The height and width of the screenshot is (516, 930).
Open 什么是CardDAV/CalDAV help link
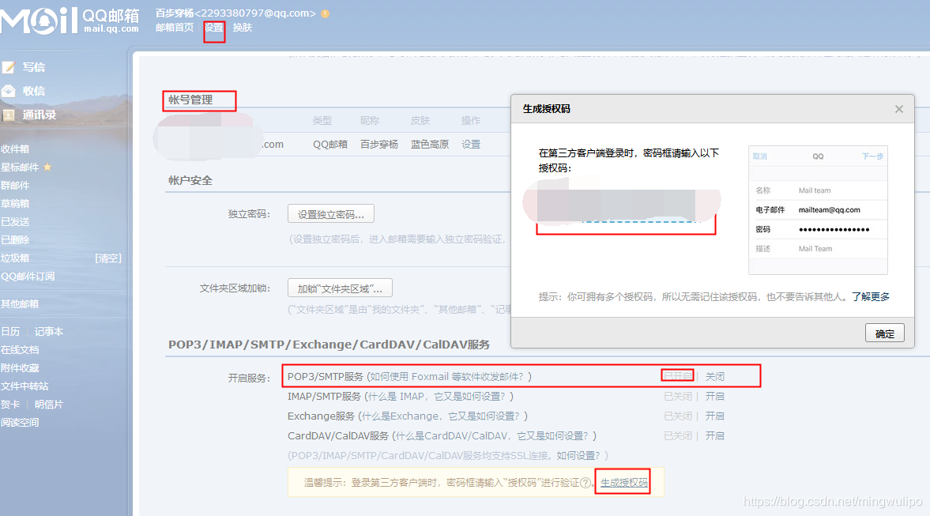492,436
